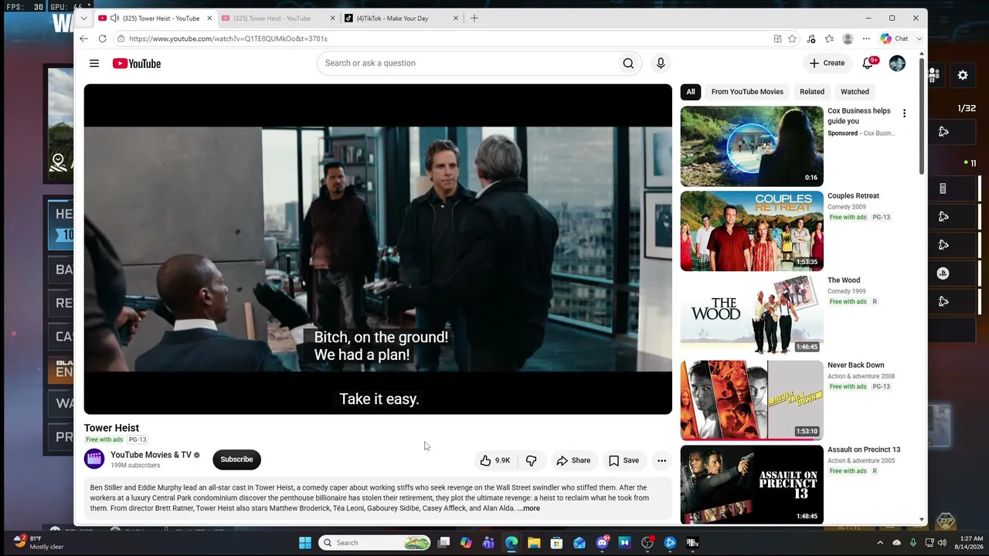Viewport: 989px width, 556px height.
Task: Open the YouTube account avatar menu
Action: pos(897,63)
